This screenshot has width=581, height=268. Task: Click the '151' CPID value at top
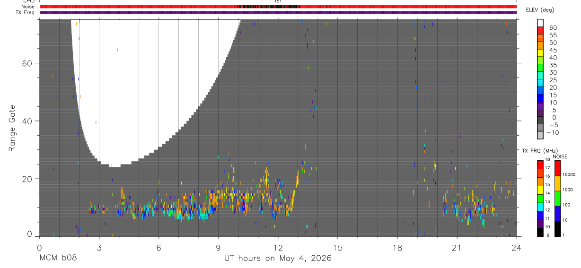pos(278,1)
